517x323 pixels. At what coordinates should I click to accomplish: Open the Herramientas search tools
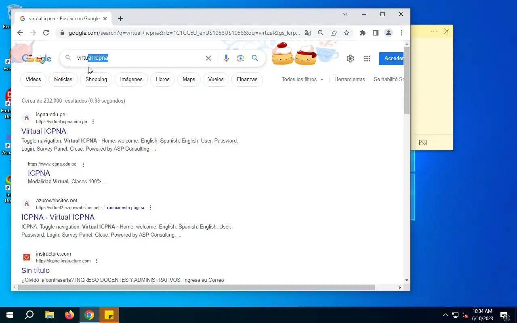[350, 80]
